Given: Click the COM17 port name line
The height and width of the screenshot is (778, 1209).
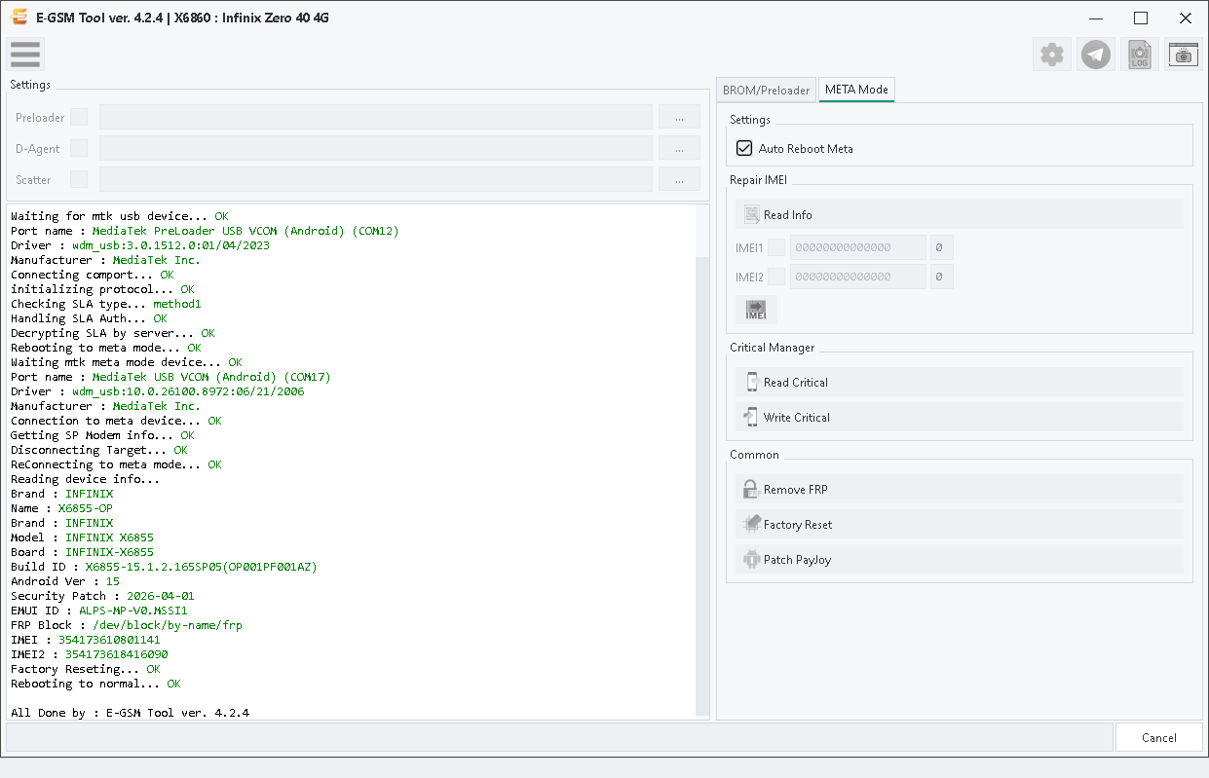Looking at the screenshot, I should pos(170,377).
